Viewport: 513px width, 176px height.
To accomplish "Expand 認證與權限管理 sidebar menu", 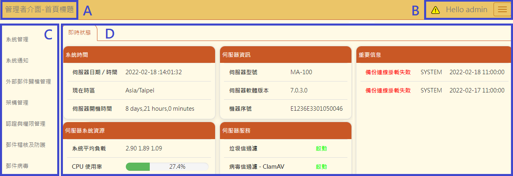I will tap(26, 124).
